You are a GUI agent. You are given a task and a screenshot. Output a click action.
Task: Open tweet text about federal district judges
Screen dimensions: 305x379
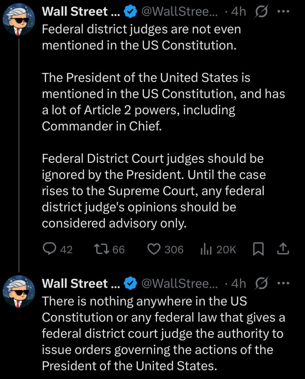[141, 37]
